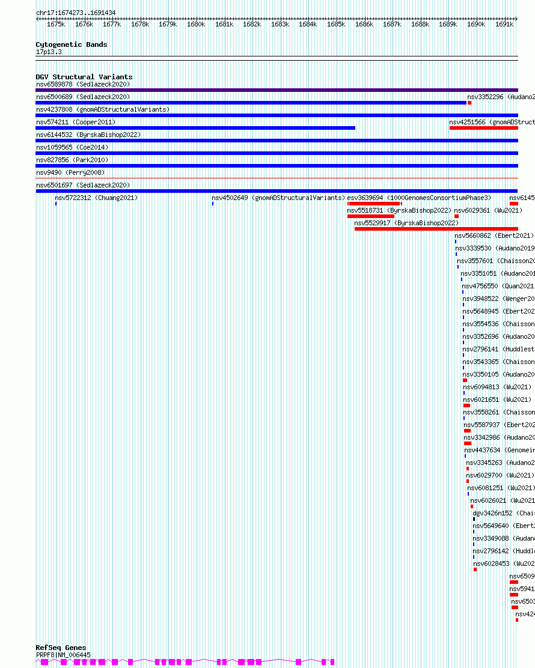Open variant nsv6028453 label
535x668 pixels.
click(504, 563)
